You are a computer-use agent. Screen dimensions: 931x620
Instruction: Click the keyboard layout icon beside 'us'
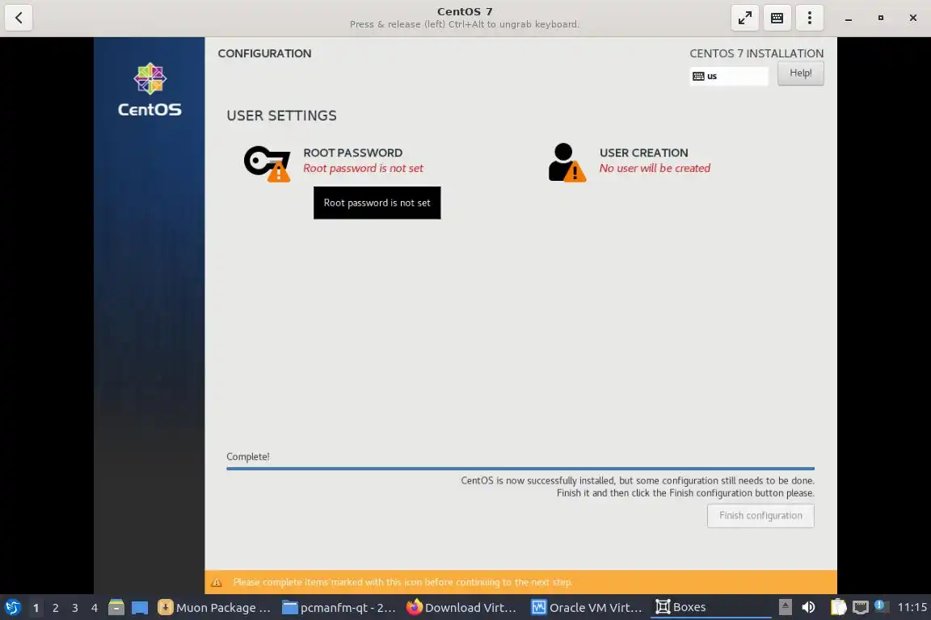tap(698, 76)
